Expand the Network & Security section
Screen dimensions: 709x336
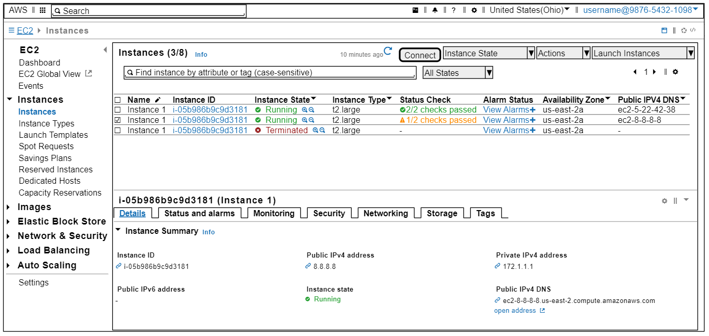[9, 236]
